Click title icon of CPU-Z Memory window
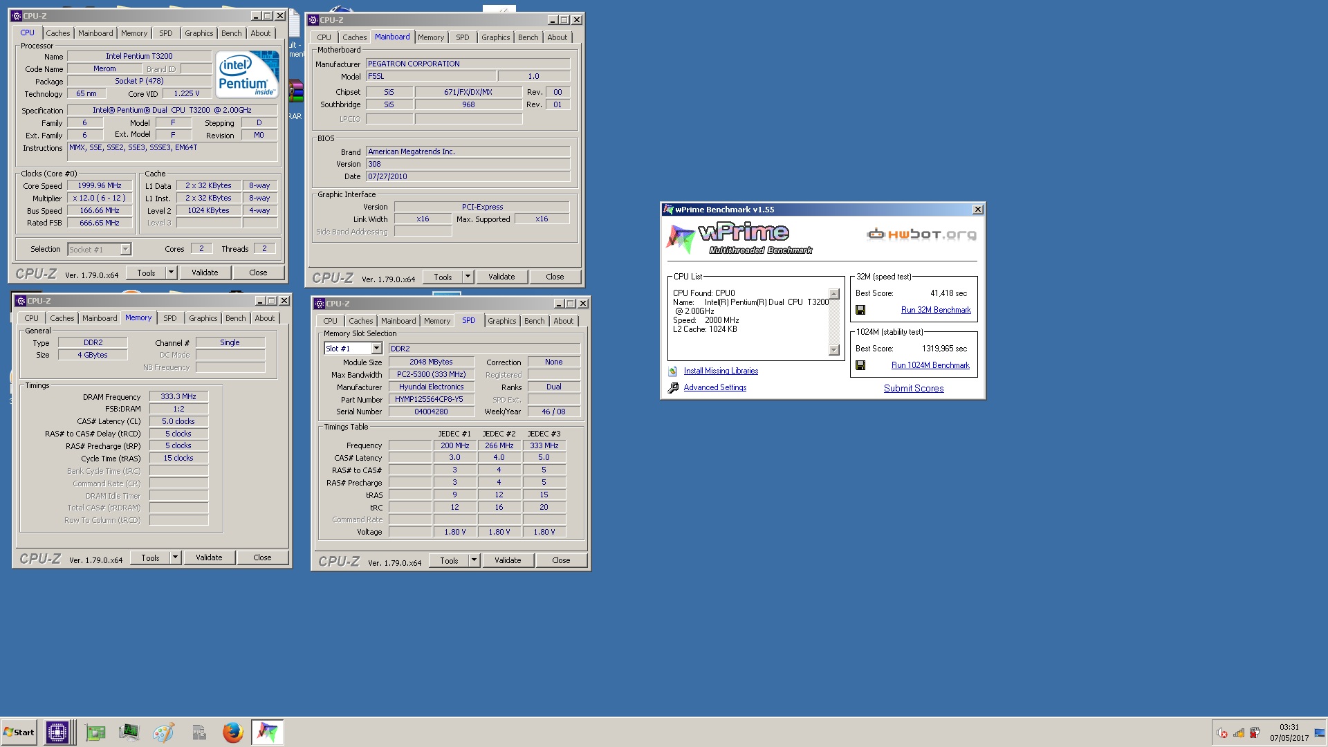Screen dimensions: 1328x747 (x=20, y=301)
